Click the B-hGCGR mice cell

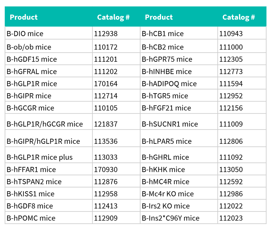pos(49,108)
